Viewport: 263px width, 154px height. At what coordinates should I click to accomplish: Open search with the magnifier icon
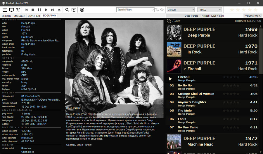(x=67, y=10)
